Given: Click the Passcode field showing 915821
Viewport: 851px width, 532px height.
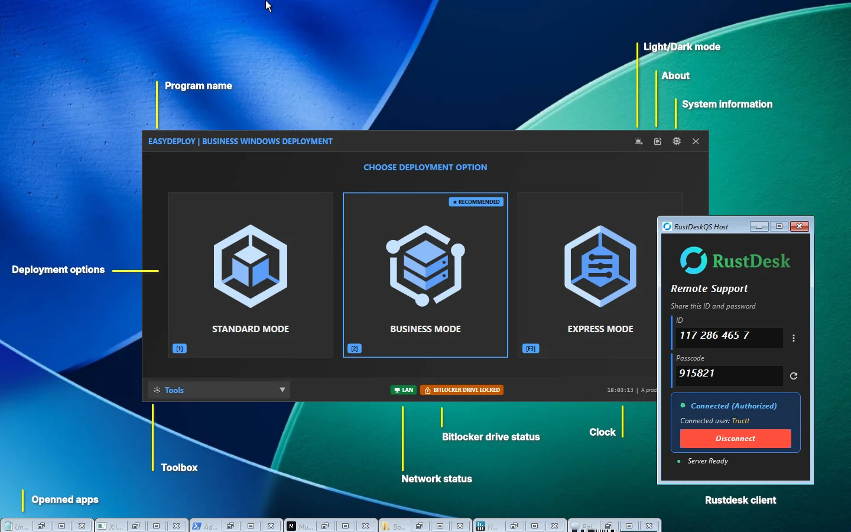Looking at the screenshot, I should (729, 375).
